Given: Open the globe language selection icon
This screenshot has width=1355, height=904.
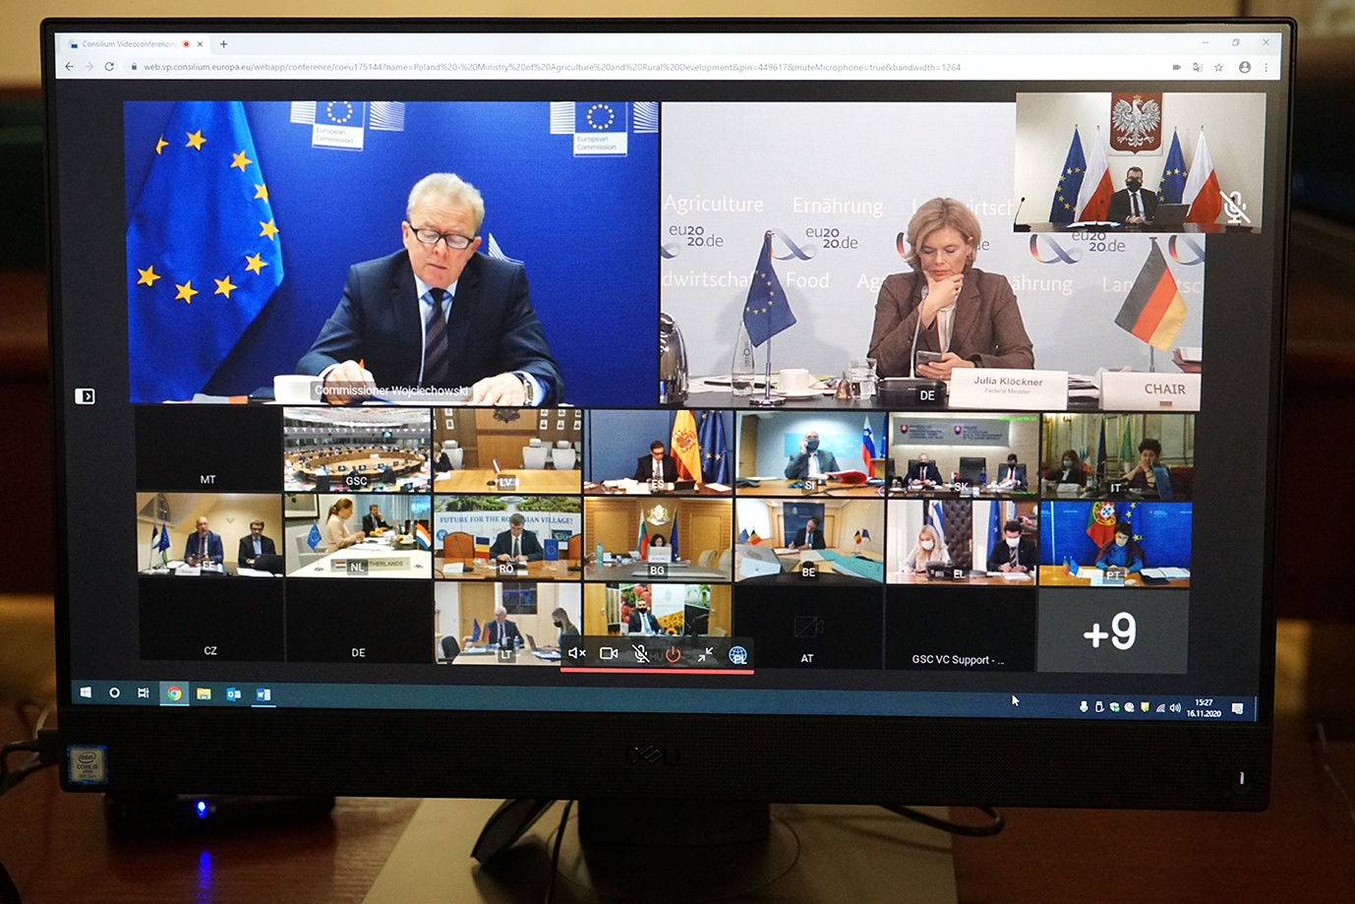Looking at the screenshot, I should pos(737,655).
